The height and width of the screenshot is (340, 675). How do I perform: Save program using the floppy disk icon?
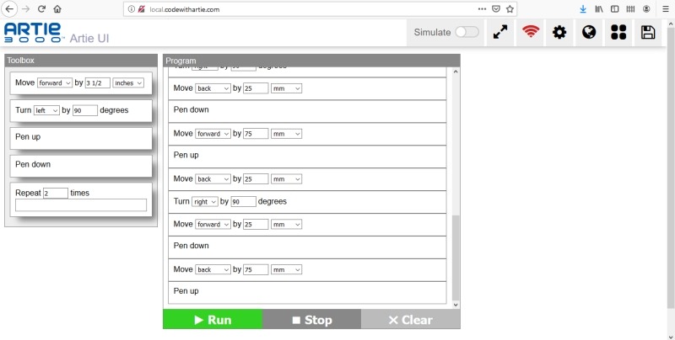(x=648, y=32)
